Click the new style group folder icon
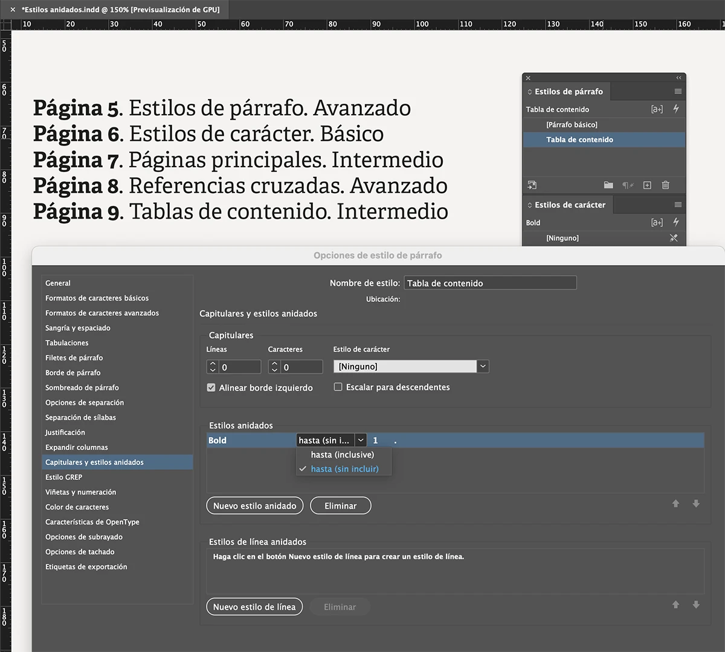Viewport: 725px width, 652px height. (x=608, y=185)
